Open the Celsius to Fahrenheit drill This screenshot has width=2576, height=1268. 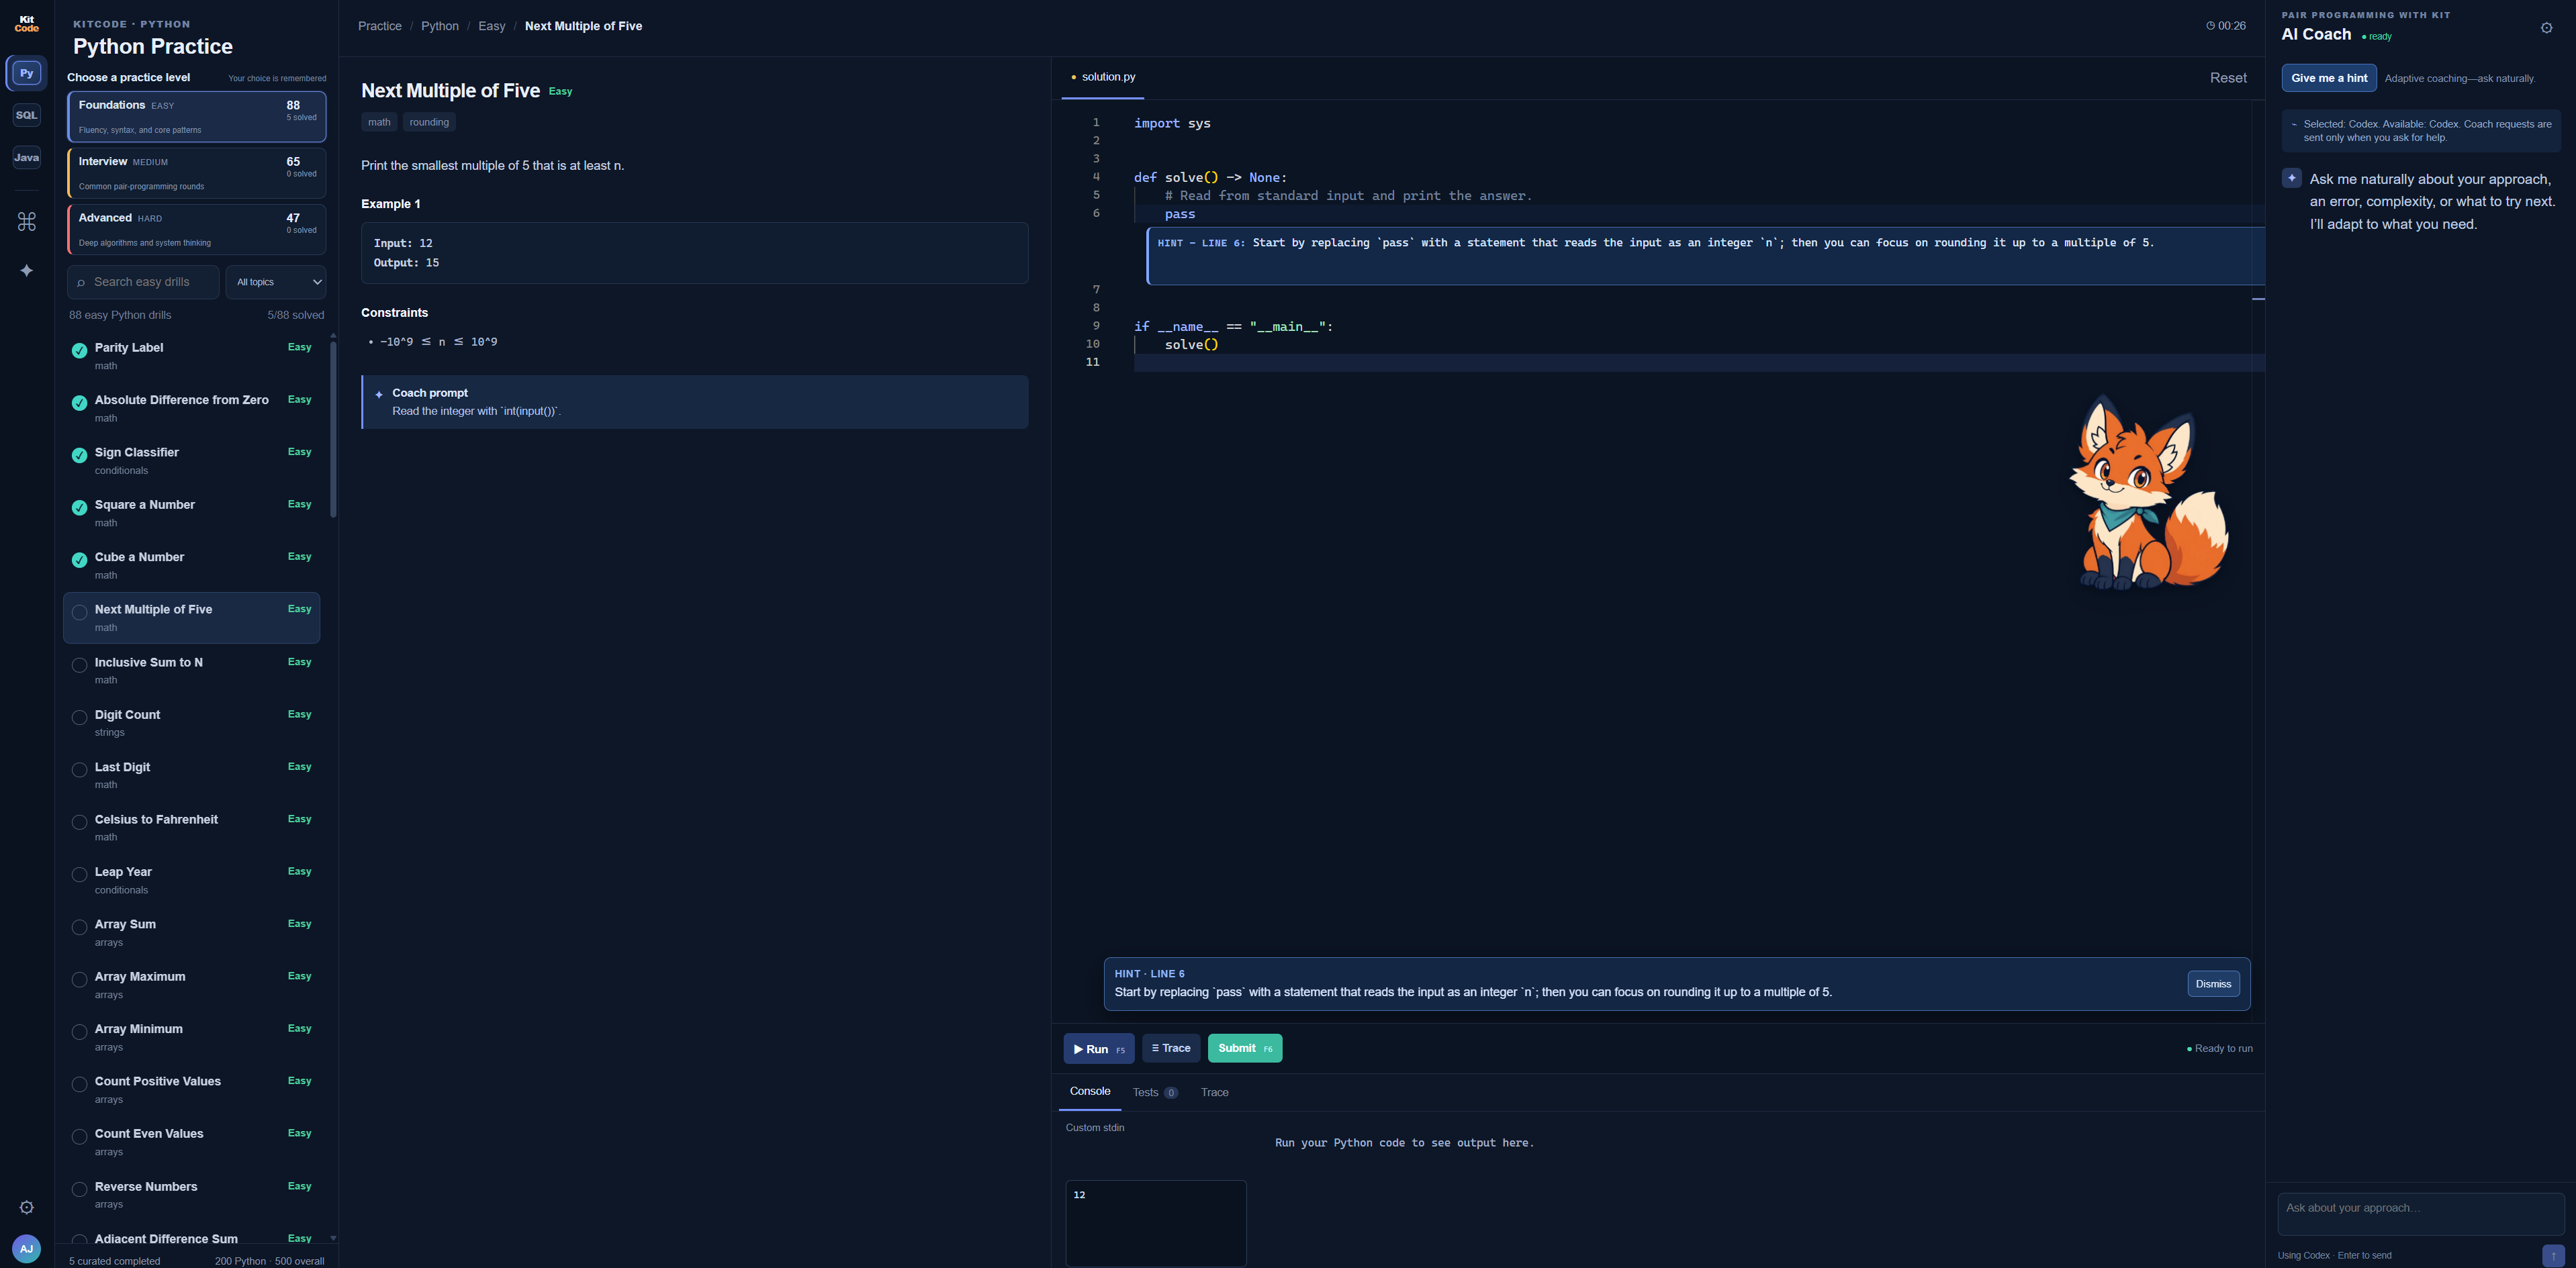[x=192, y=828]
